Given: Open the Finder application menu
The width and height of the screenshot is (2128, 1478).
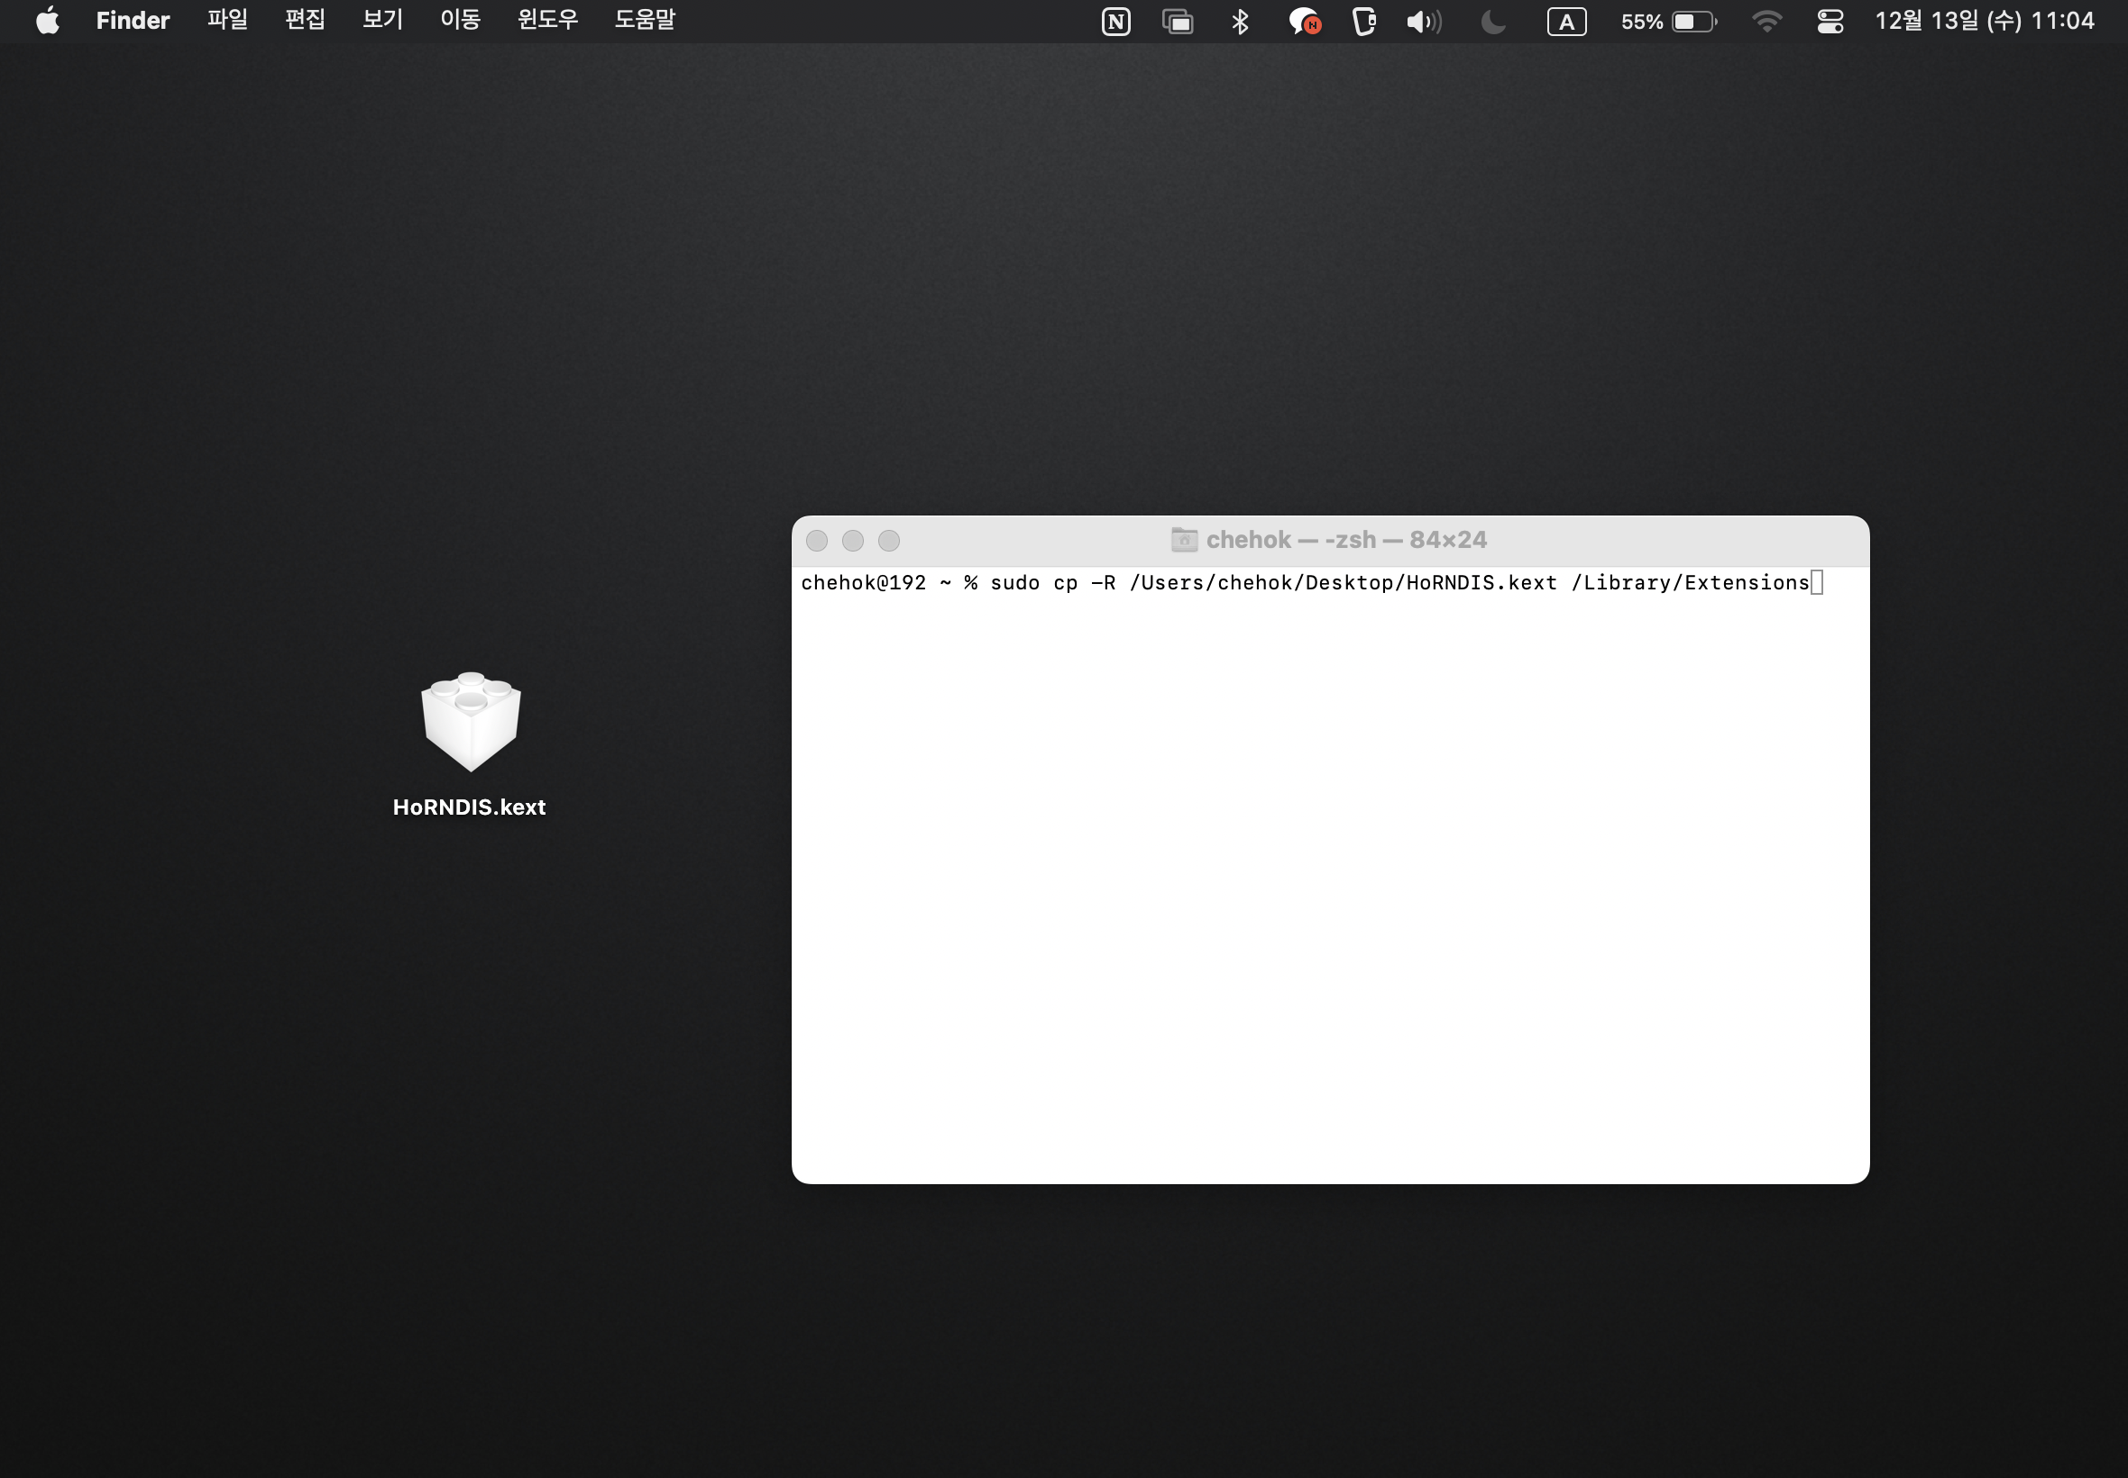Looking at the screenshot, I should (x=133, y=21).
